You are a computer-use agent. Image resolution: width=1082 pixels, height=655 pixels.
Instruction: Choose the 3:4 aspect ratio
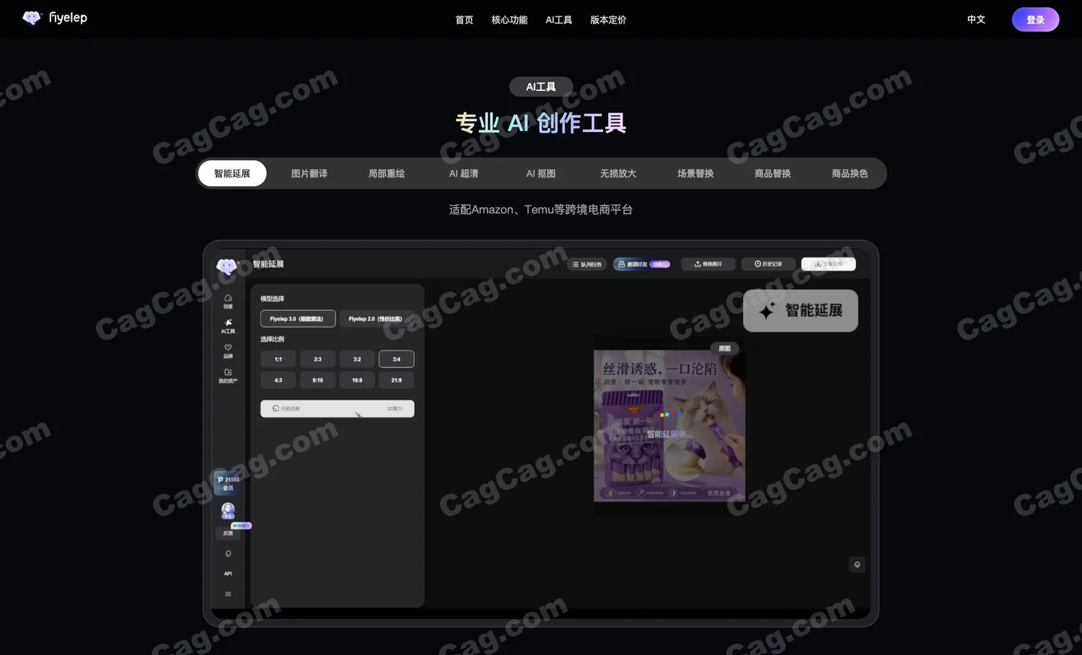397,359
